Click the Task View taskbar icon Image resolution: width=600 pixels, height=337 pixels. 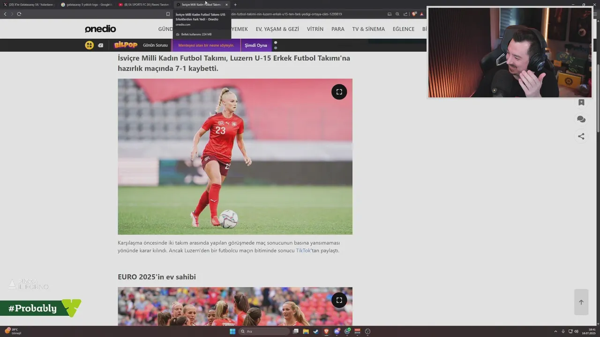(295, 331)
